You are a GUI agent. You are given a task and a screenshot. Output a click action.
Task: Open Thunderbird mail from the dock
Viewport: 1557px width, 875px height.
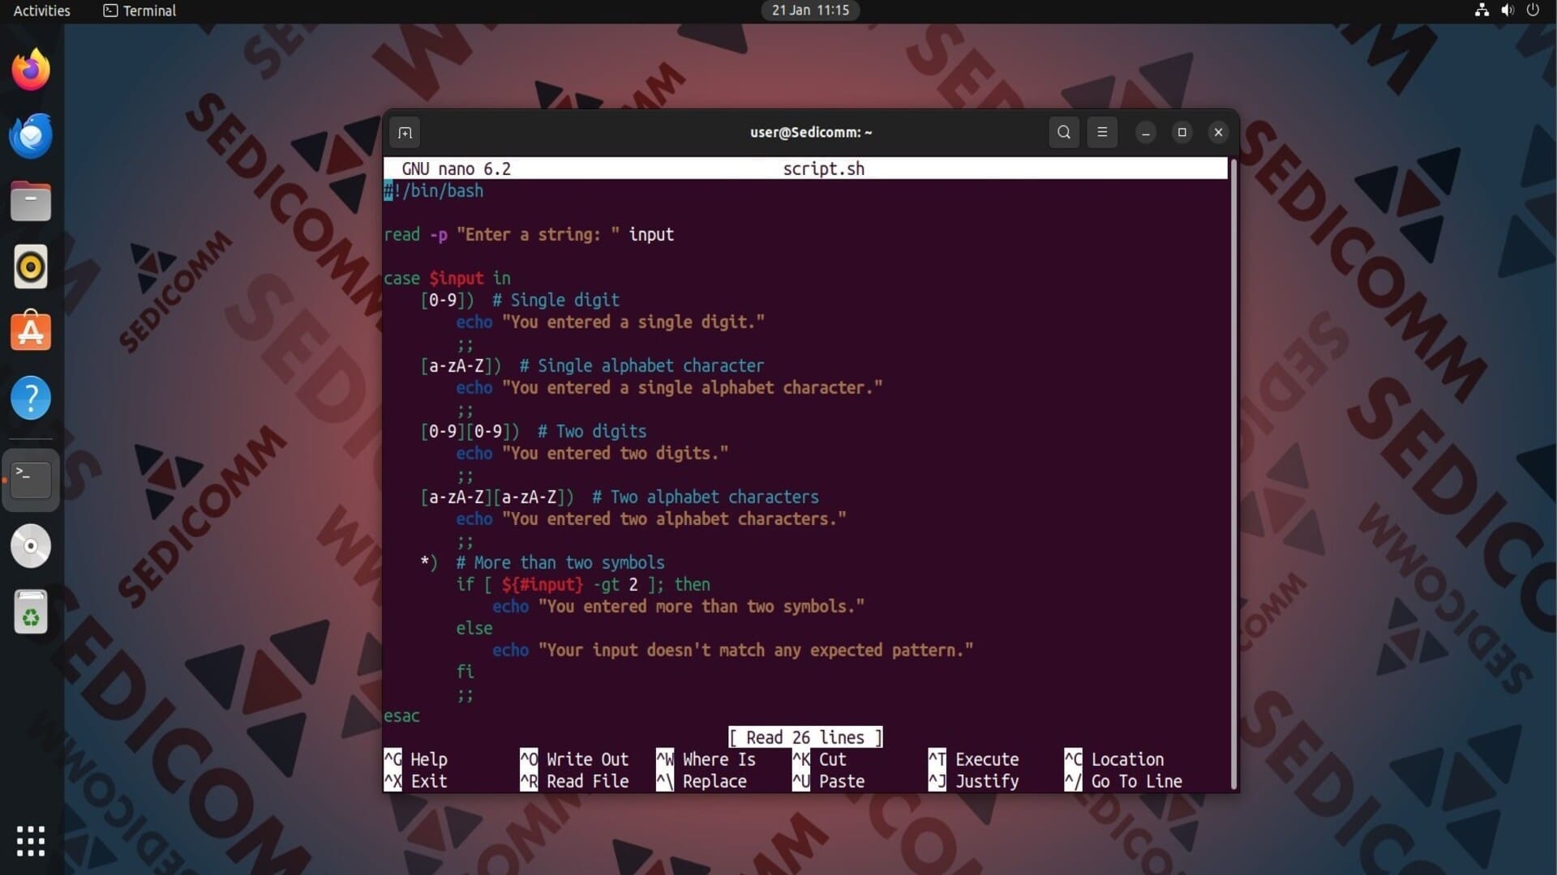tap(31, 136)
